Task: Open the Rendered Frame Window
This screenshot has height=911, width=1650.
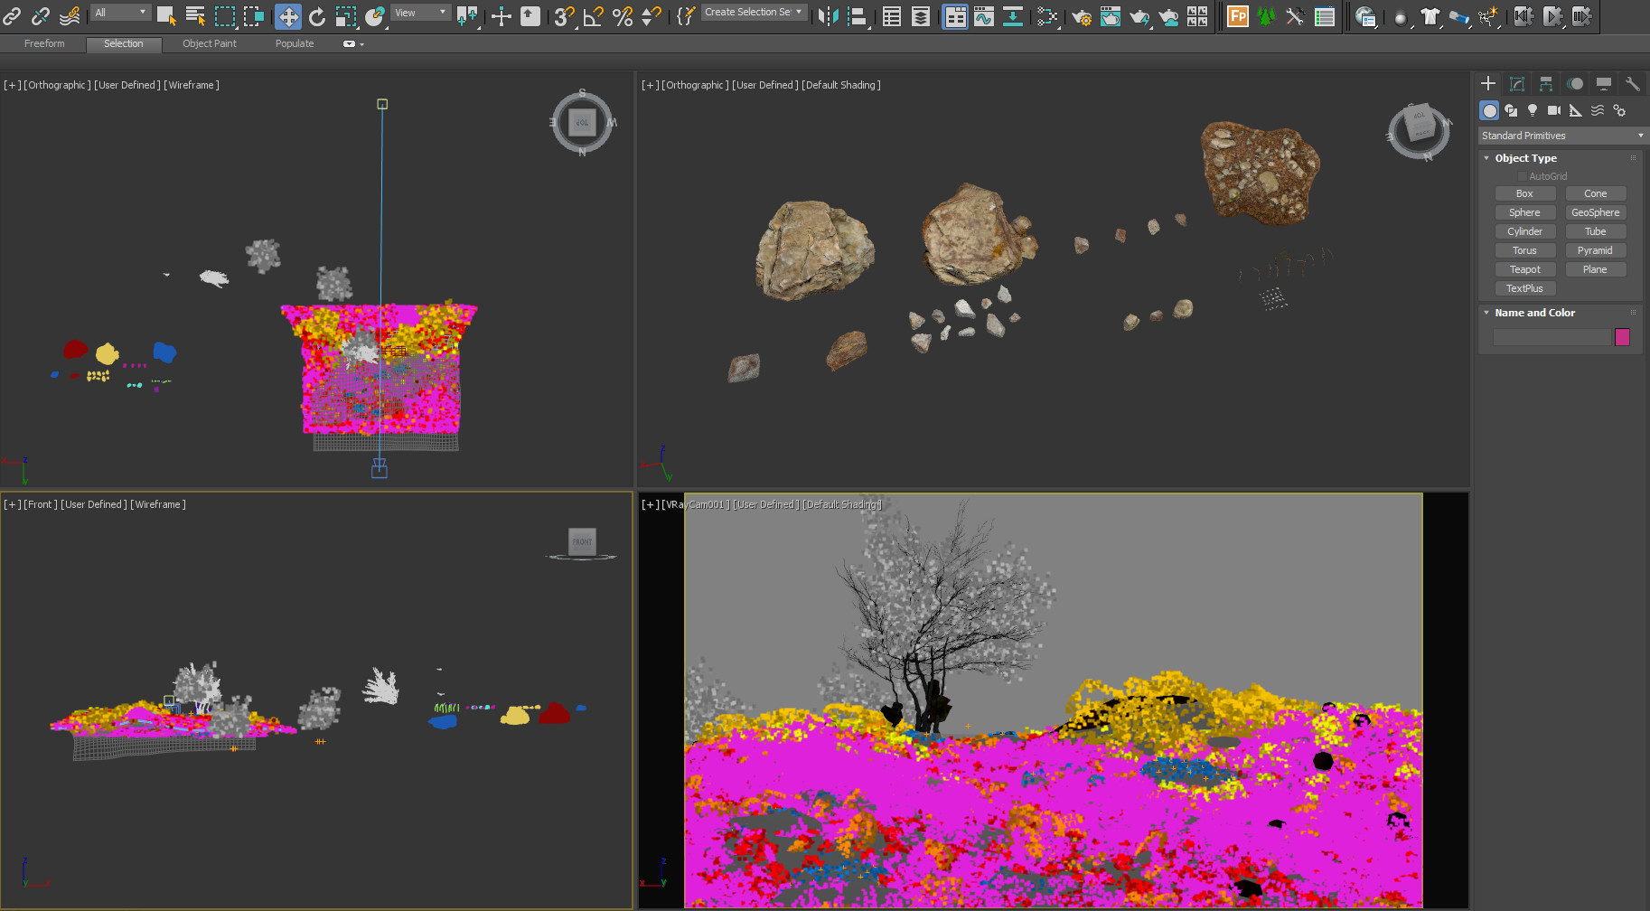Action: pos(1111,15)
